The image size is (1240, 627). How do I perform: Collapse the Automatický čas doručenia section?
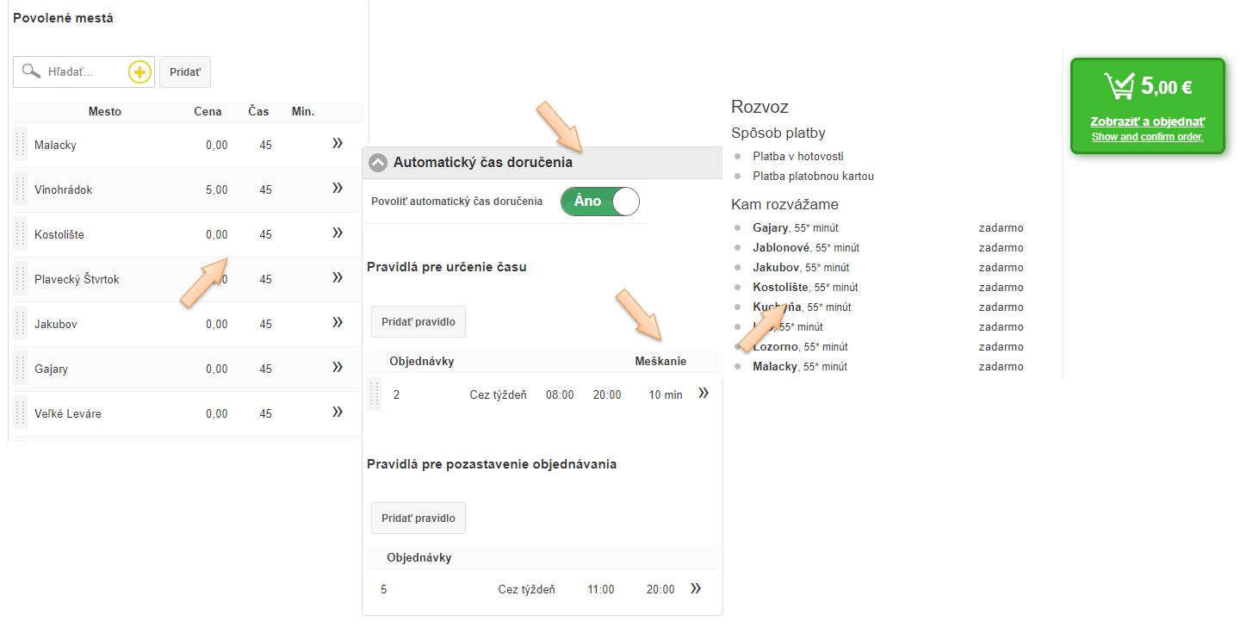pyautogui.click(x=378, y=162)
